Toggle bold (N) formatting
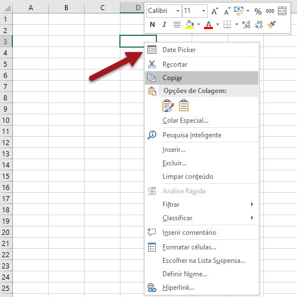Screen dimensions: 297x297 coord(152,25)
